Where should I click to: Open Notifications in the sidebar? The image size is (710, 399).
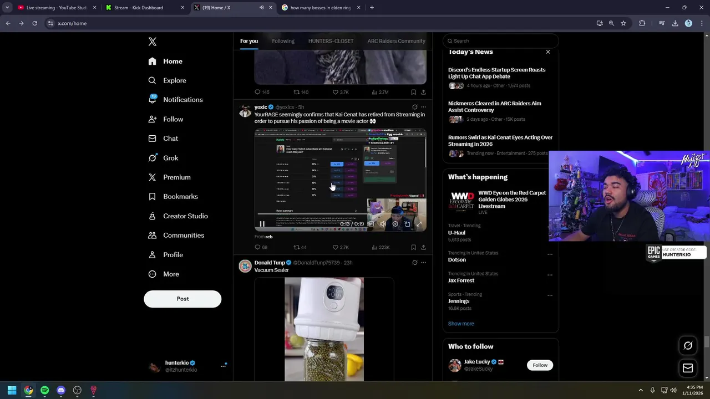pyautogui.click(x=175, y=100)
